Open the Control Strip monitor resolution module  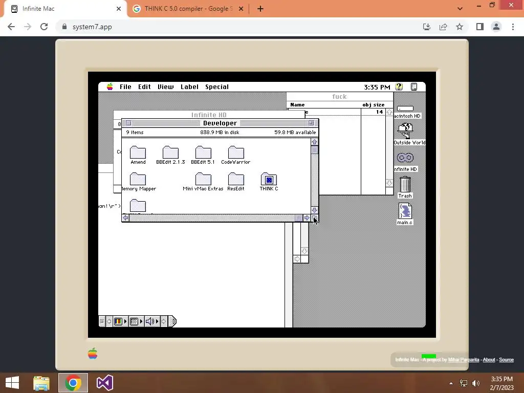coord(136,321)
